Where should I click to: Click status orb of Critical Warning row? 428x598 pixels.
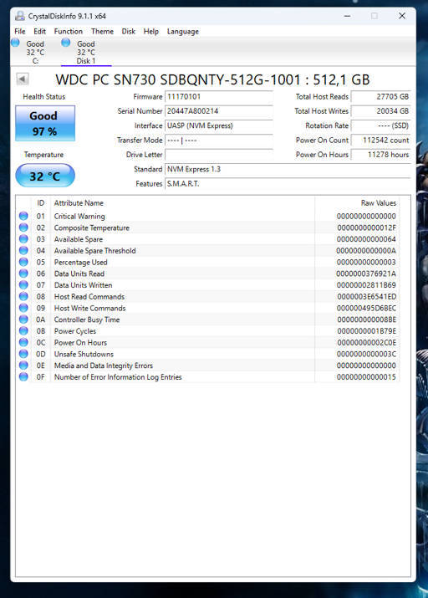pos(23,216)
